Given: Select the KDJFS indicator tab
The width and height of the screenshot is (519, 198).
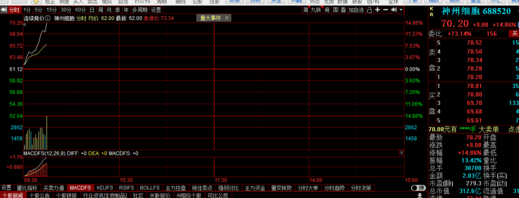Looking at the screenshot, I should [104, 188].
